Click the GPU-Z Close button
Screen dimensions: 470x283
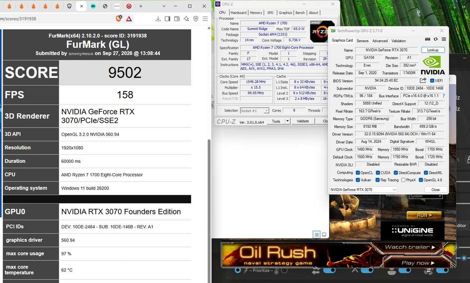point(436,190)
